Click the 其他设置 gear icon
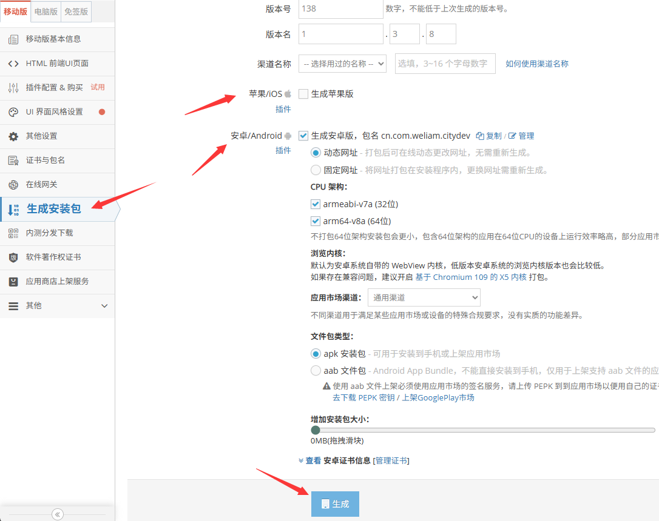Screen dimensions: 659x521 [x=13, y=136]
